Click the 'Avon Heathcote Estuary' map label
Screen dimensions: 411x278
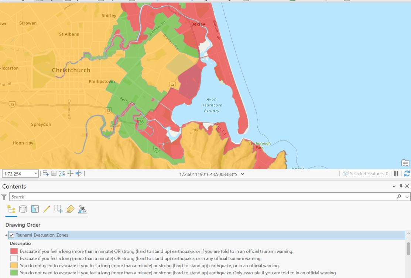(212, 105)
